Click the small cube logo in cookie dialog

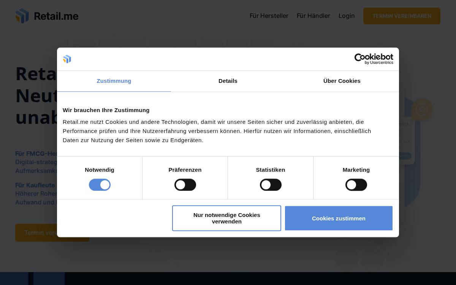(67, 59)
